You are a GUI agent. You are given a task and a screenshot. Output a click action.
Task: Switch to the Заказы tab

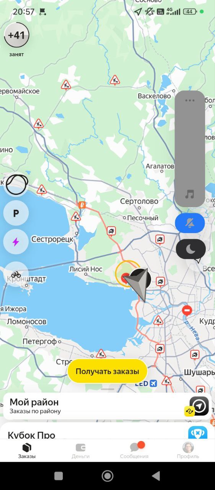click(x=27, y=451)
